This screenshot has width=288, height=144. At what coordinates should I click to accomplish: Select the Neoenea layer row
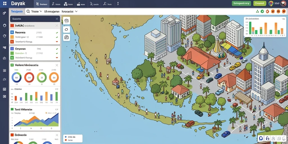(35, 33)
